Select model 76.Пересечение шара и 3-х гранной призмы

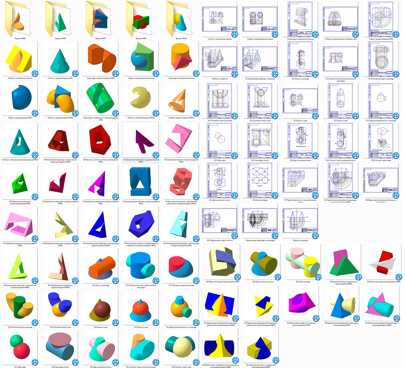(301, 304)
